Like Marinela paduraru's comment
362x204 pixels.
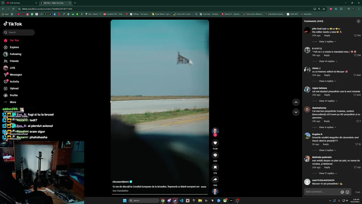[x=355, y=167]
